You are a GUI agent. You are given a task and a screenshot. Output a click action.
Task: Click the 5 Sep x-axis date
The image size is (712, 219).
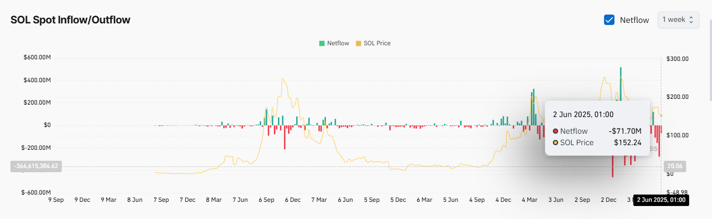[372, 200]
